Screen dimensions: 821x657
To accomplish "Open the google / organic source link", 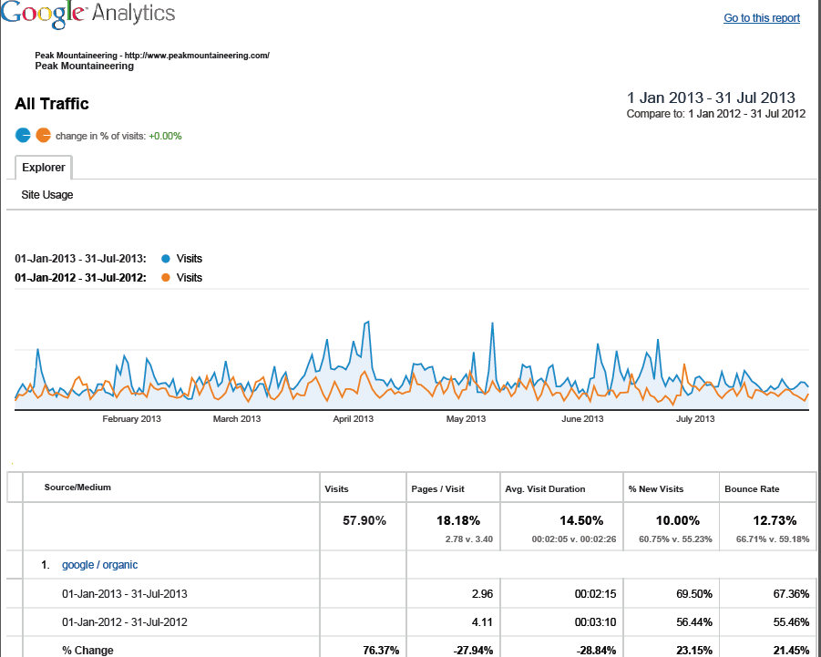I will click(99, 565).
